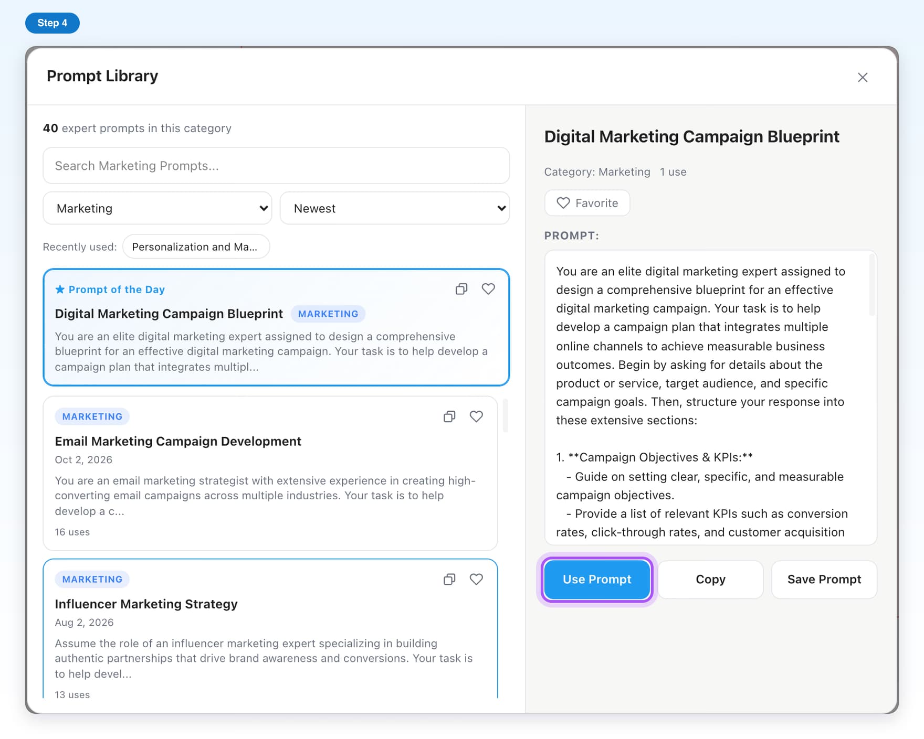Copy the Prompt of the Day card

click(x=461, y=289)
